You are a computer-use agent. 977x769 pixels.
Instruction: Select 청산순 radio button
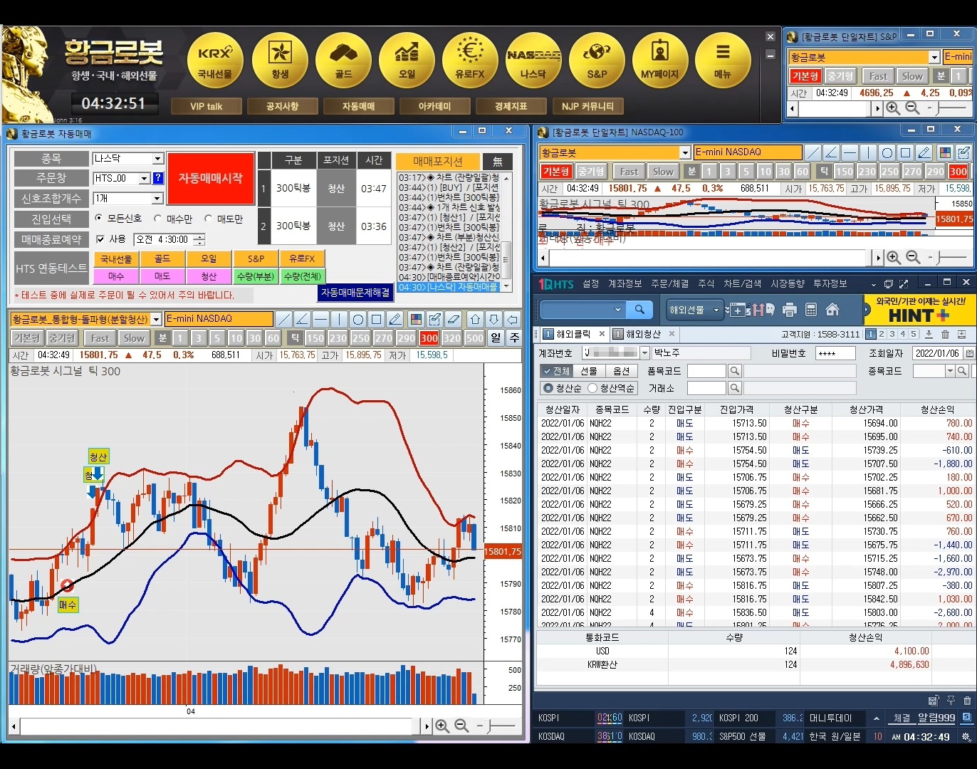pyautogui.click(x=548, y=388)
